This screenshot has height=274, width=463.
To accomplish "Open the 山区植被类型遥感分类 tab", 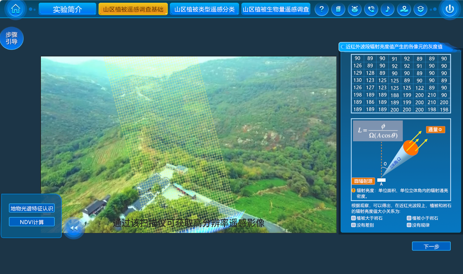I will pos(204,9).
